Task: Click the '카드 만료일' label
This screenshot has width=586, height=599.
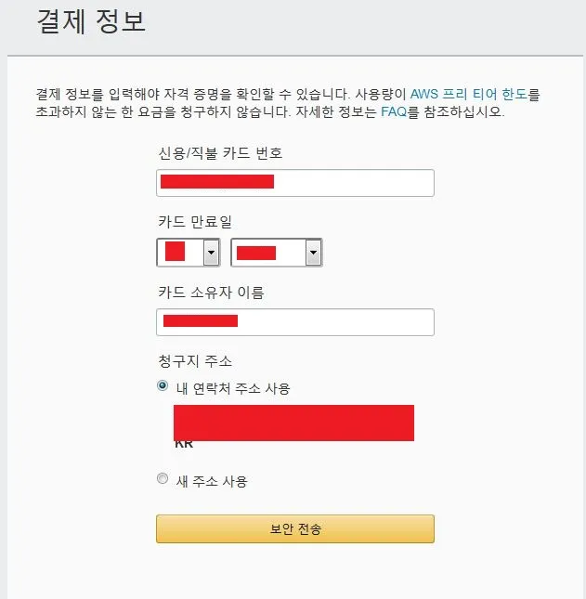Action: click(197, 221)
